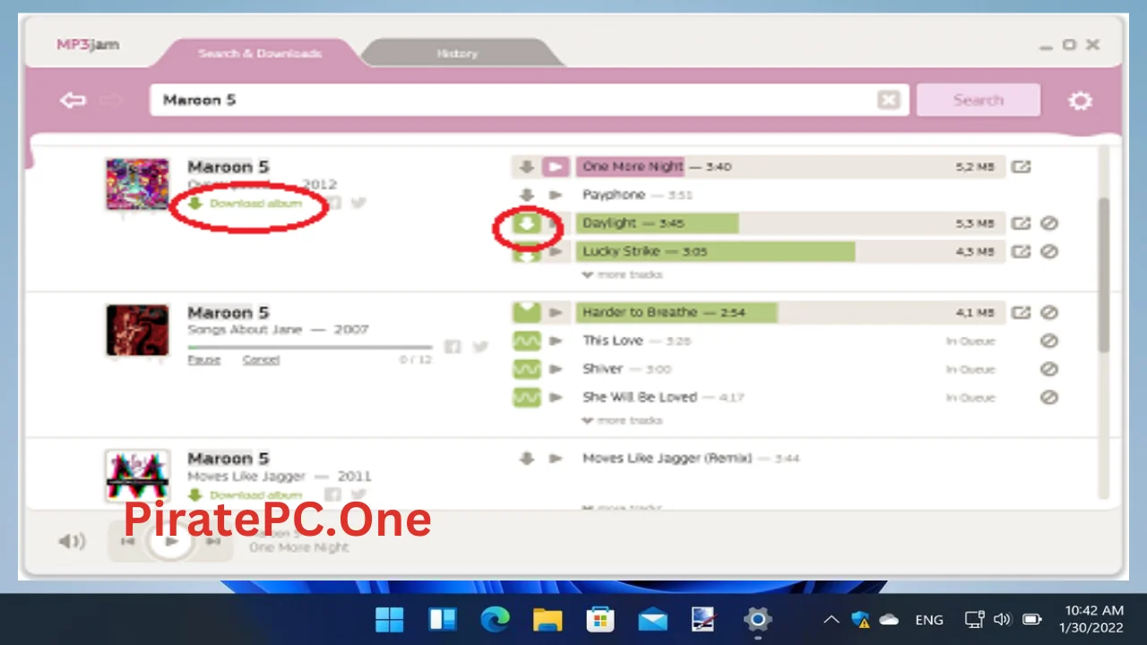Open folder for One More Night file

(1022, 167)
